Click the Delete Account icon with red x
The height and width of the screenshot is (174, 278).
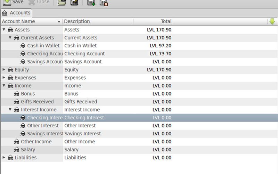coord(104,2)
